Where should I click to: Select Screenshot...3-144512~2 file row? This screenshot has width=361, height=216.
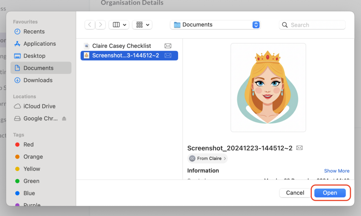tap(129, 55)
